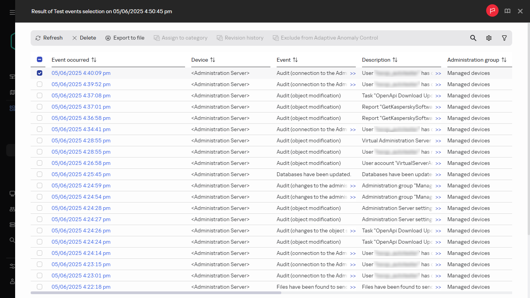The width and height of the screenshot is (530, 298).
Task: Expand description of 4:25:45 pm row
Action: [438, 175]
